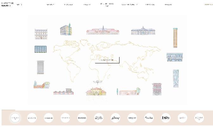Screen dimensions: 213x127
Task: Select the tall brown tower with teal top
Action: click(x=175, y=38)
